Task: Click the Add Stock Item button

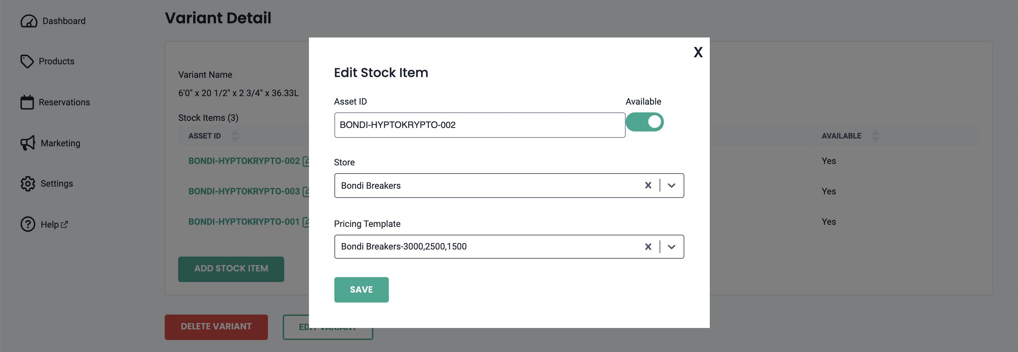Action: click(231, 269)
